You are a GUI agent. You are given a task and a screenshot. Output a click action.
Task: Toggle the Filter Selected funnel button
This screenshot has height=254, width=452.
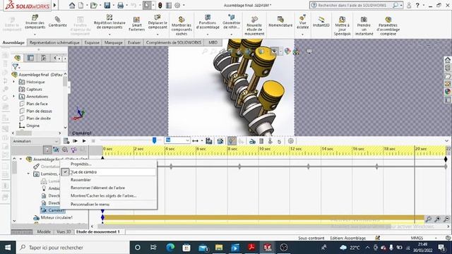pos(73,150)
